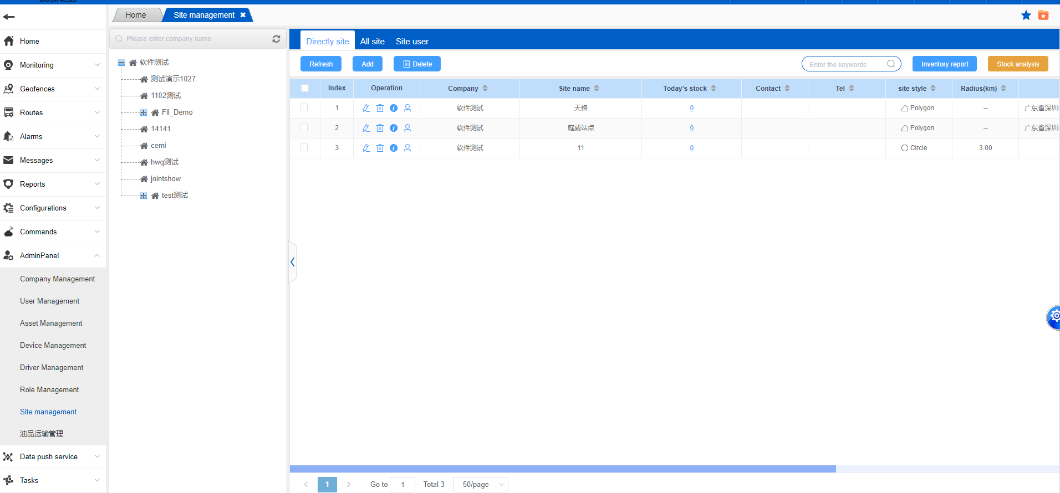Check the checkbox for row 3

pos(304,148)
